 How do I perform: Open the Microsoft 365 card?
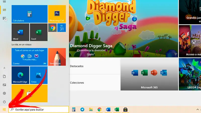(149, 74)
